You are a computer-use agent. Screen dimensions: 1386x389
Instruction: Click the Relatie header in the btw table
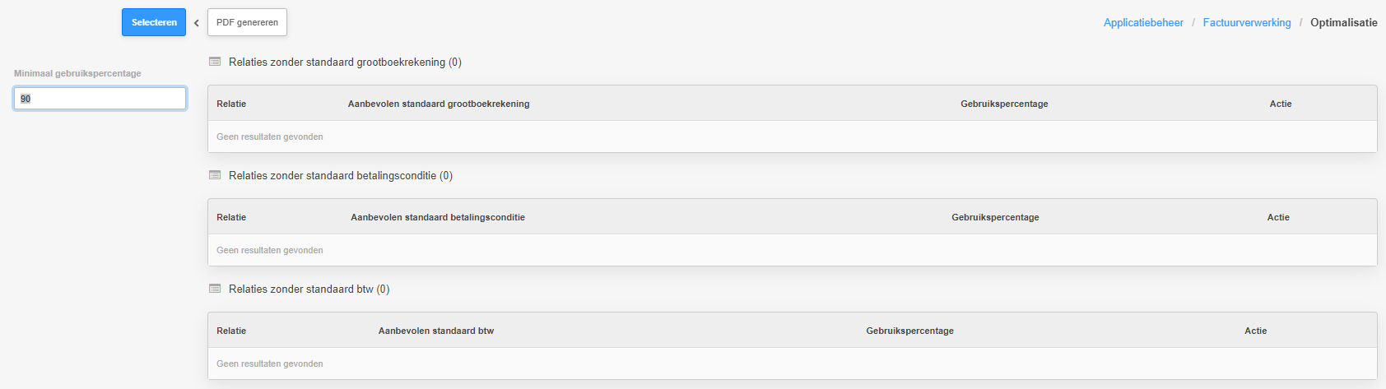coord(231,331)
